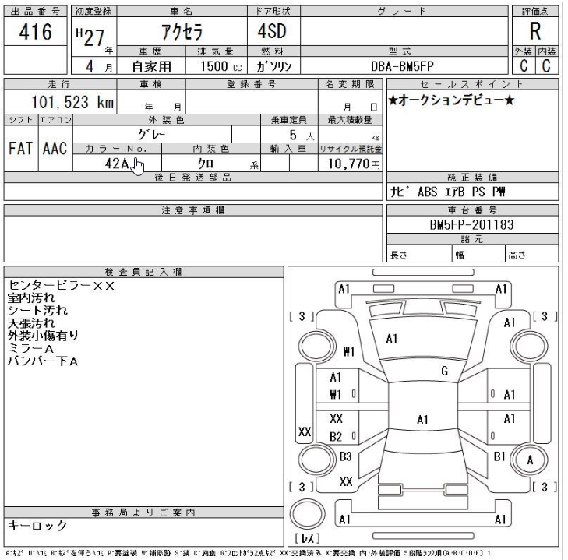The height and width of the screenshot is (560, 568).
Task: Click the G mark on the windshield
Action: point(443,371)
